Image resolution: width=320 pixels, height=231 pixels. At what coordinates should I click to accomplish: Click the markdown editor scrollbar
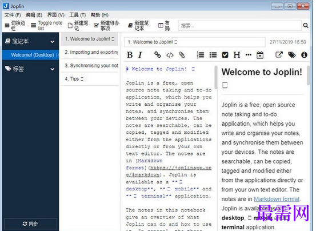[x=216, y=77]
